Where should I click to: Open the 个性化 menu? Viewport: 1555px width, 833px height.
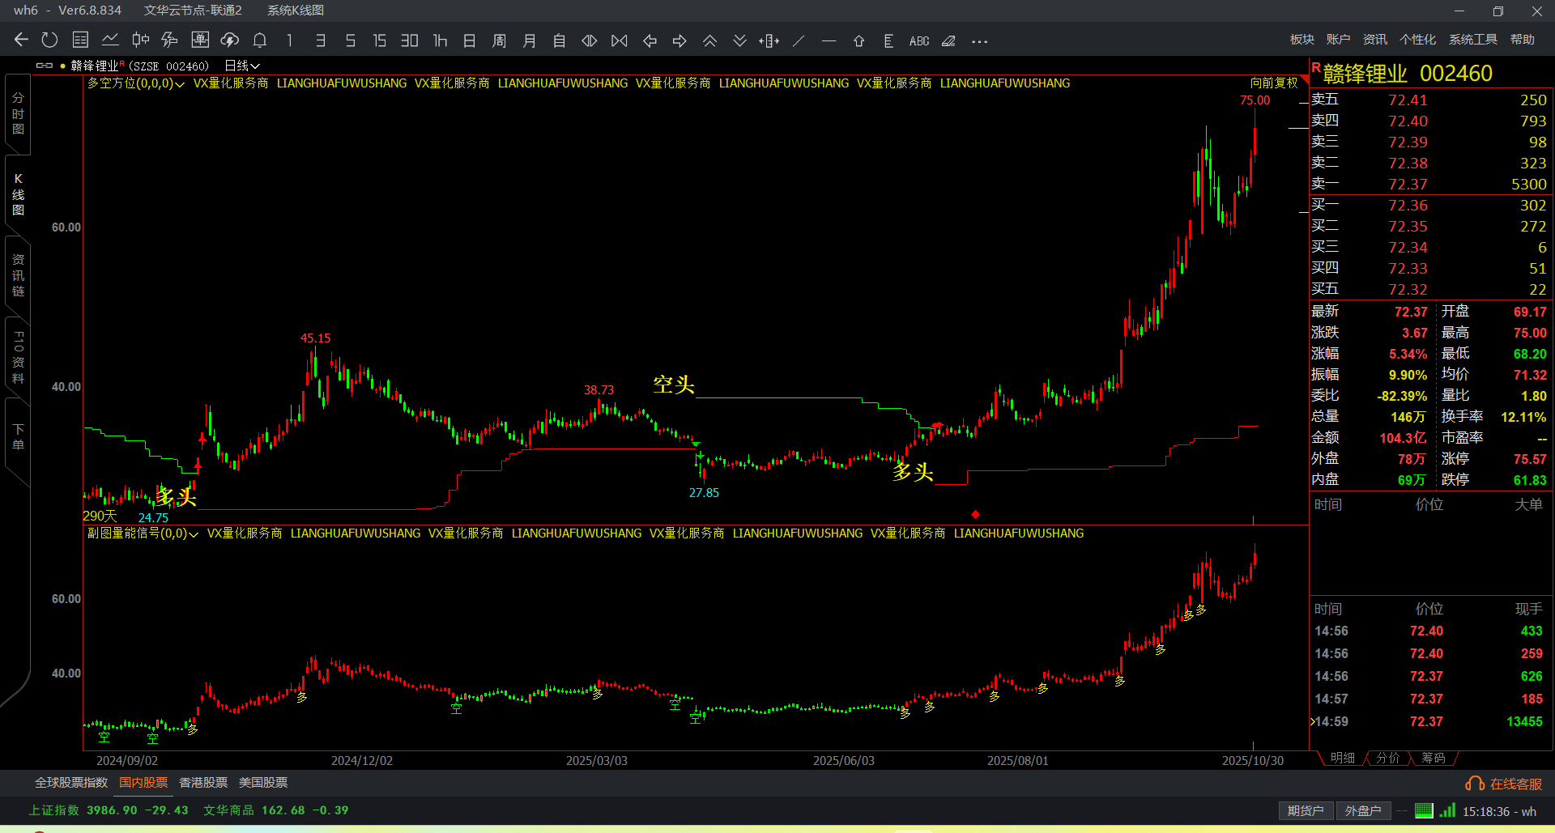[x=1418, y=40]
